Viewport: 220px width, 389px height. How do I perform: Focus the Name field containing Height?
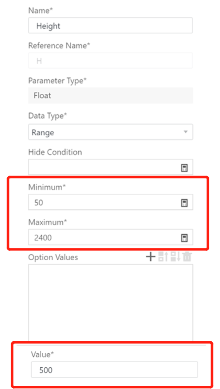pos(110,25)
